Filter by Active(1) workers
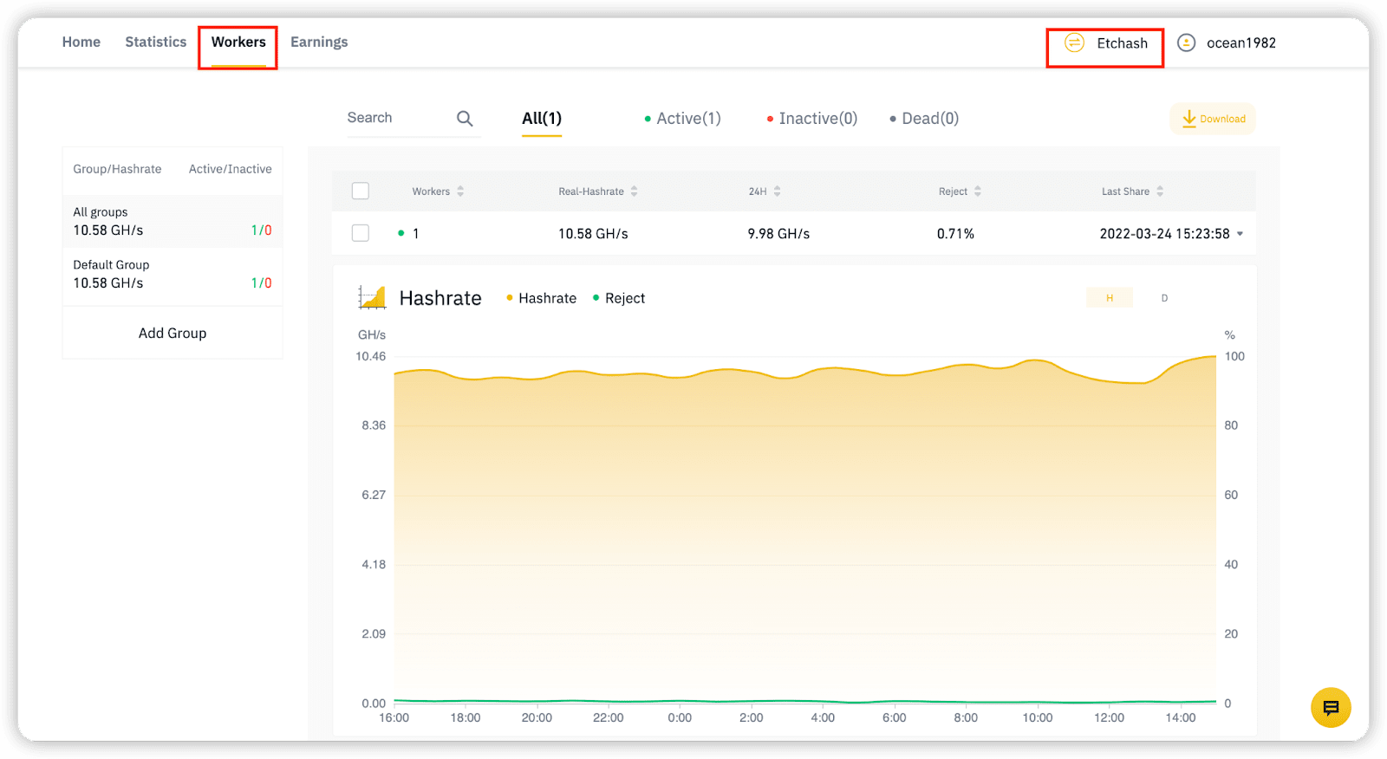1387x759 pixels. (683, 119)
